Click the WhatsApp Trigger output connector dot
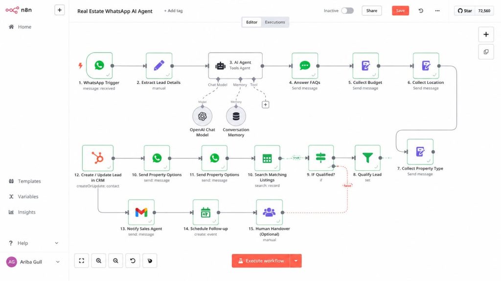Image resolution: width=501 pixels, height=281 pixels. (x=113, y=66)
